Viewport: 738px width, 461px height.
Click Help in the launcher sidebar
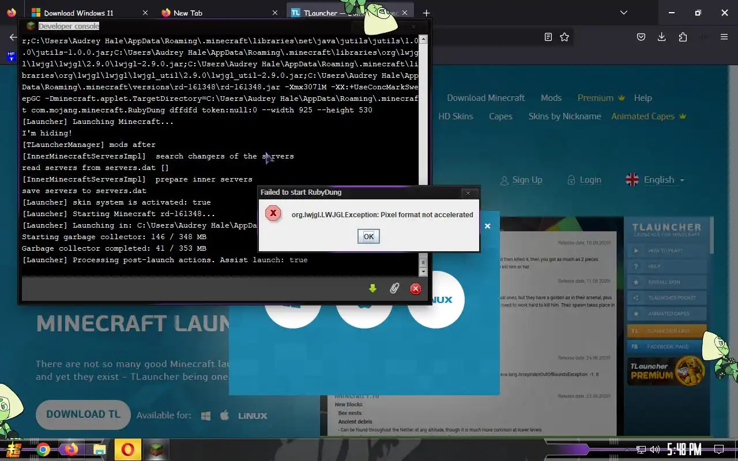667,266
